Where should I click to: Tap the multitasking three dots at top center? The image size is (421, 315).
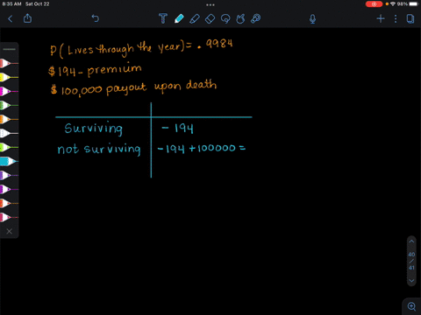pos(210,4)
